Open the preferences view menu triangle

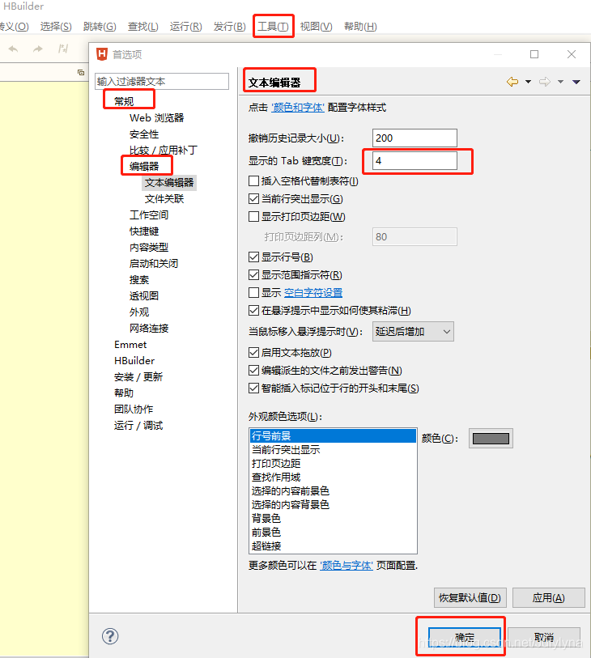click(576, 82)
